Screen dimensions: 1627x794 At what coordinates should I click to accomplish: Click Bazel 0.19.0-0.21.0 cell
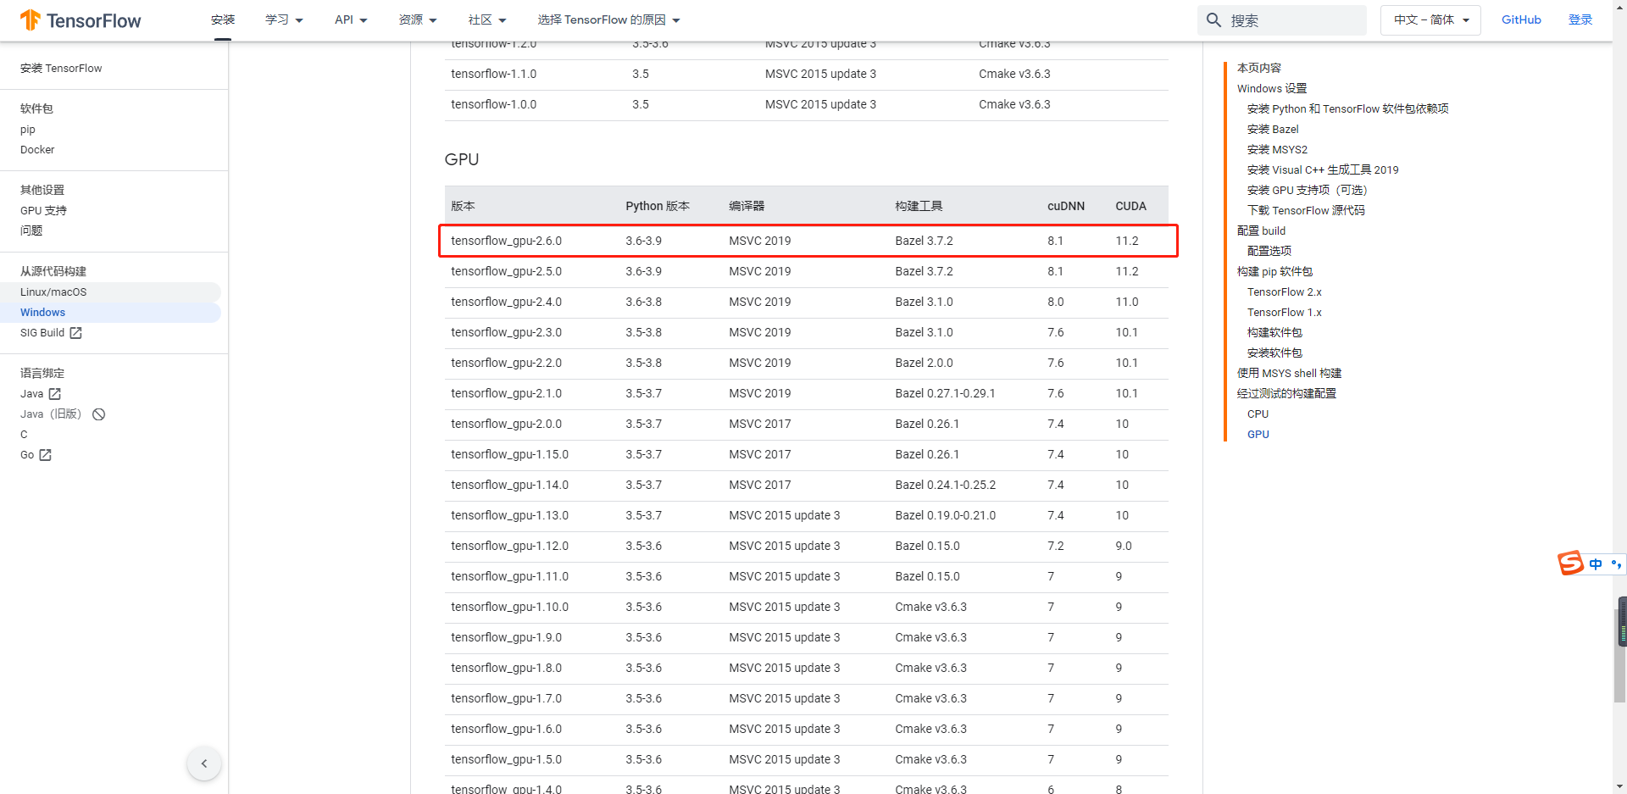tap(945, 516)
